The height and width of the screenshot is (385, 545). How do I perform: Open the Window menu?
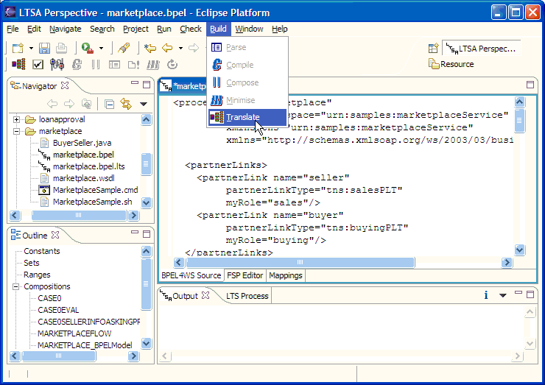click(249, 29)
